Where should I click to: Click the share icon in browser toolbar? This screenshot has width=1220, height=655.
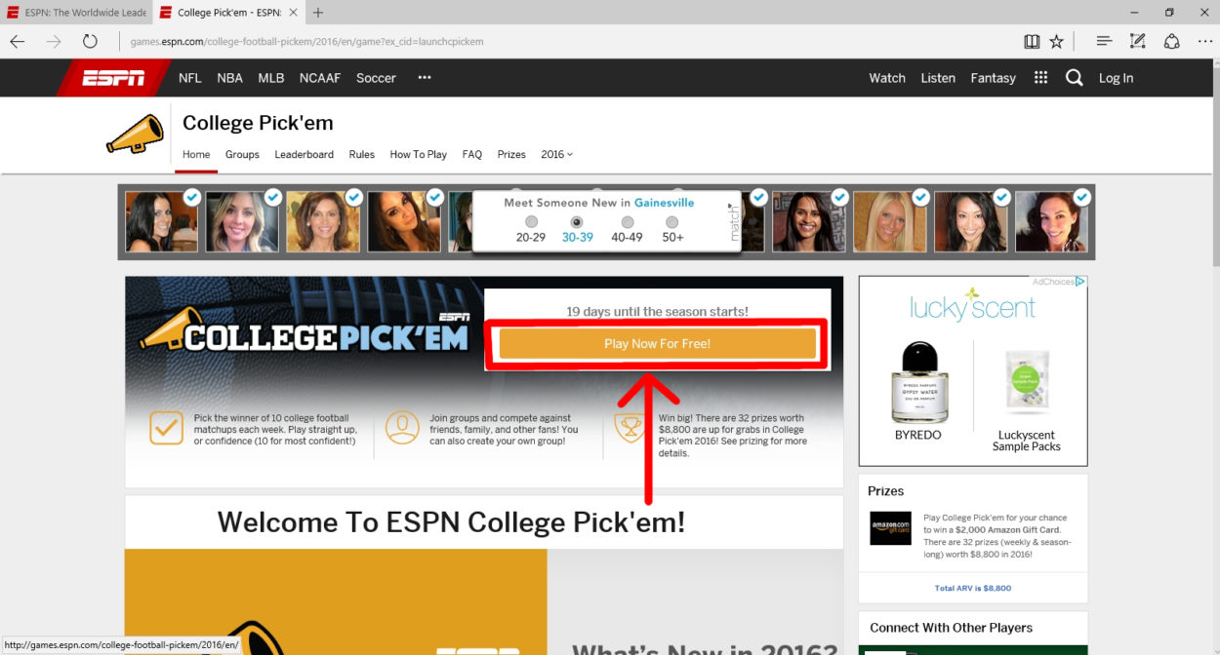pyautogui.click(x=1172, y=41)
